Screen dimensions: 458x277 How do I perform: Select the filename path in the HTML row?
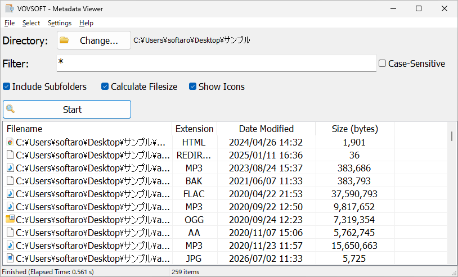pos(91,142)
